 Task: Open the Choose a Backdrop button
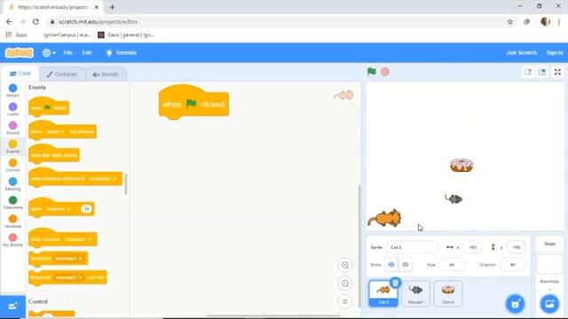tap(549, 304)
